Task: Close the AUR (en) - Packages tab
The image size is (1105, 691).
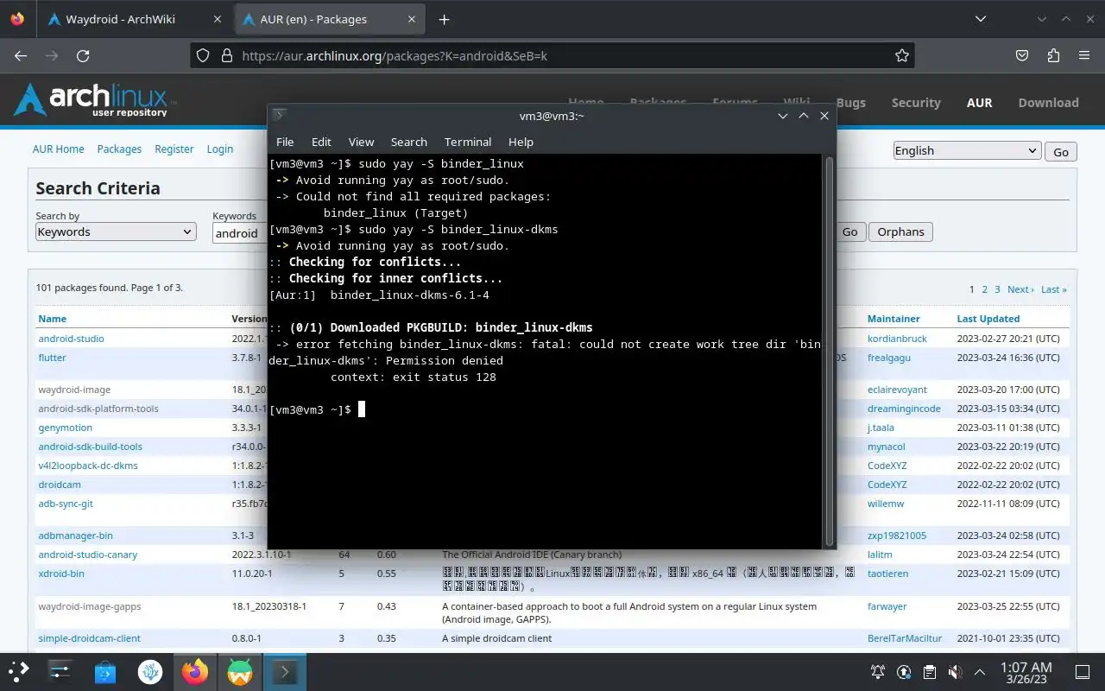Action: pos(412,19)
